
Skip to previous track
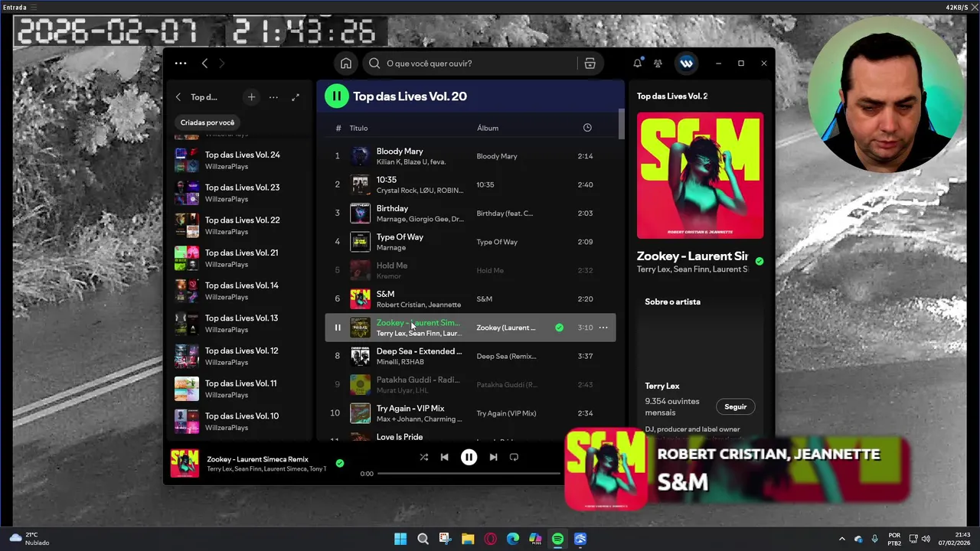pyautogui.click(x=444, y=458)
